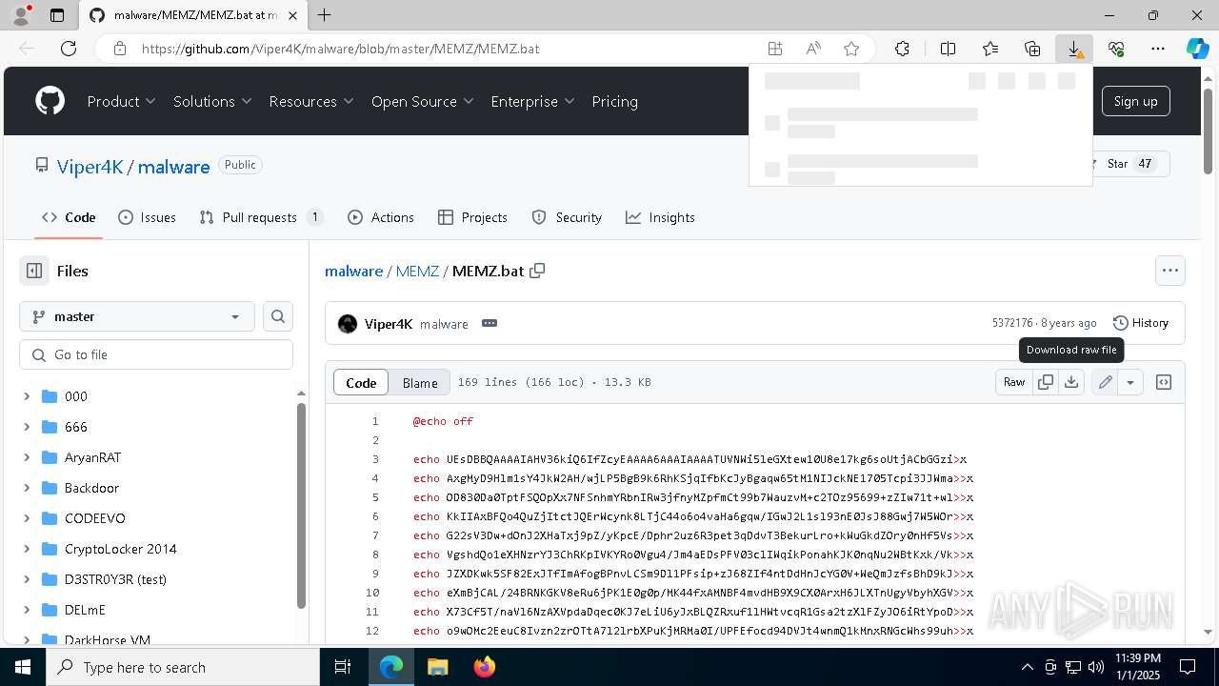This screenshot has height=686, width=1219.
Task: Switch to Blame view toggle
Action: pyautogui.click(x=420, y=382)
